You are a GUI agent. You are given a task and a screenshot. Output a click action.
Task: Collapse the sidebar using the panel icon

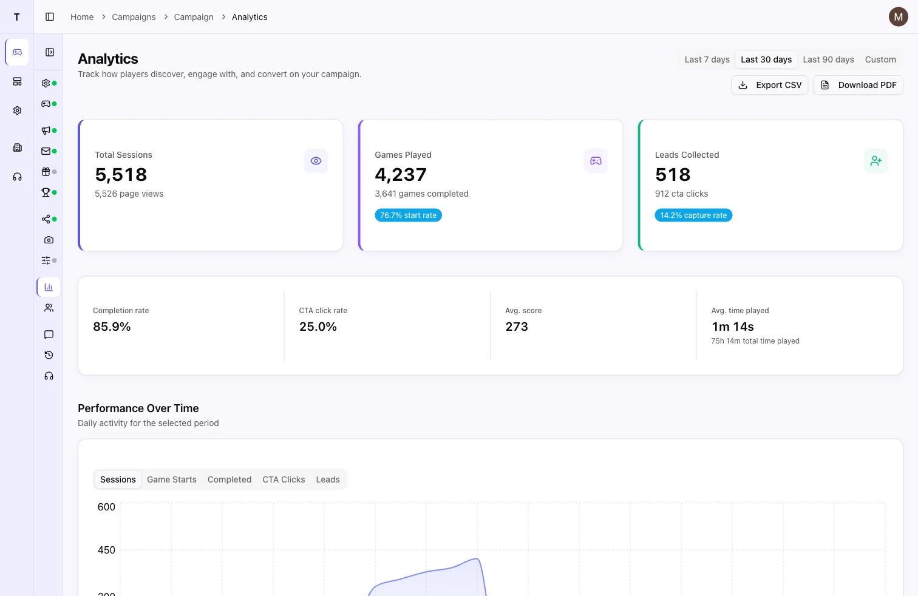pyautogui.click(x=49, y=16)
